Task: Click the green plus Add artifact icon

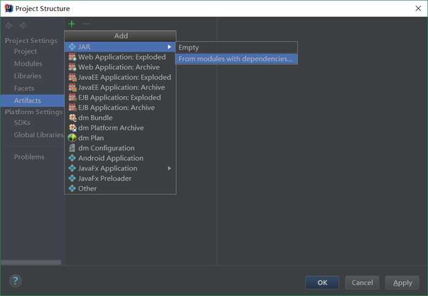Action: (72, 24)
